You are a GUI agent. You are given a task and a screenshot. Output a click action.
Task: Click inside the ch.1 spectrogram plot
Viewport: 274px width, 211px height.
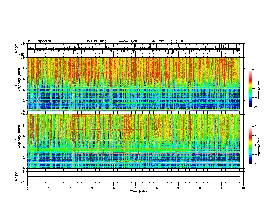(134, 84)
